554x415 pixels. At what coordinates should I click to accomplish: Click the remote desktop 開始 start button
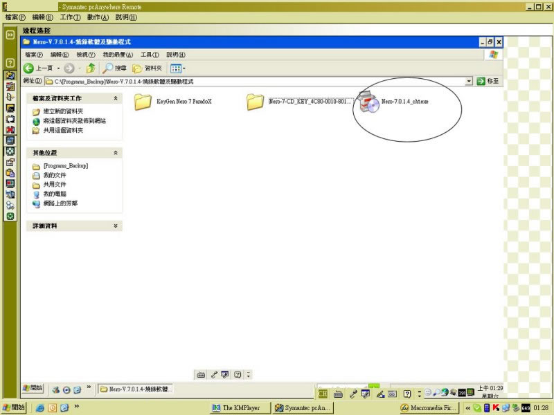[33, 388]
